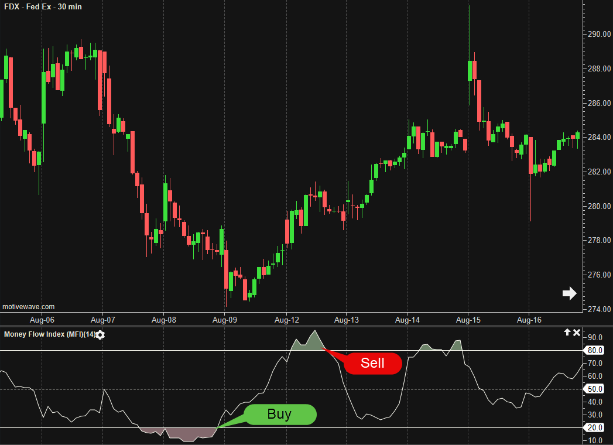The image size is (613, 445).
Task: Close the Money Flow Index panel
Action: (x=577, y=333)
